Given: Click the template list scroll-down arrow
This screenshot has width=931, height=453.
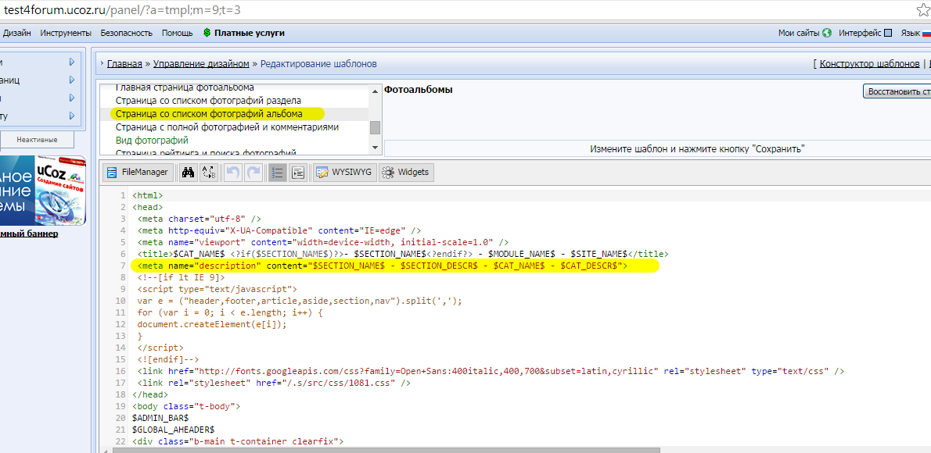Looking at the screenshot, I should point(375,147).
